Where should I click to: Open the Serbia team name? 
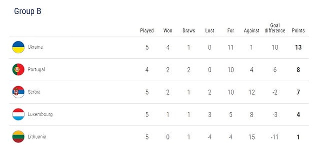pos(34,92)
